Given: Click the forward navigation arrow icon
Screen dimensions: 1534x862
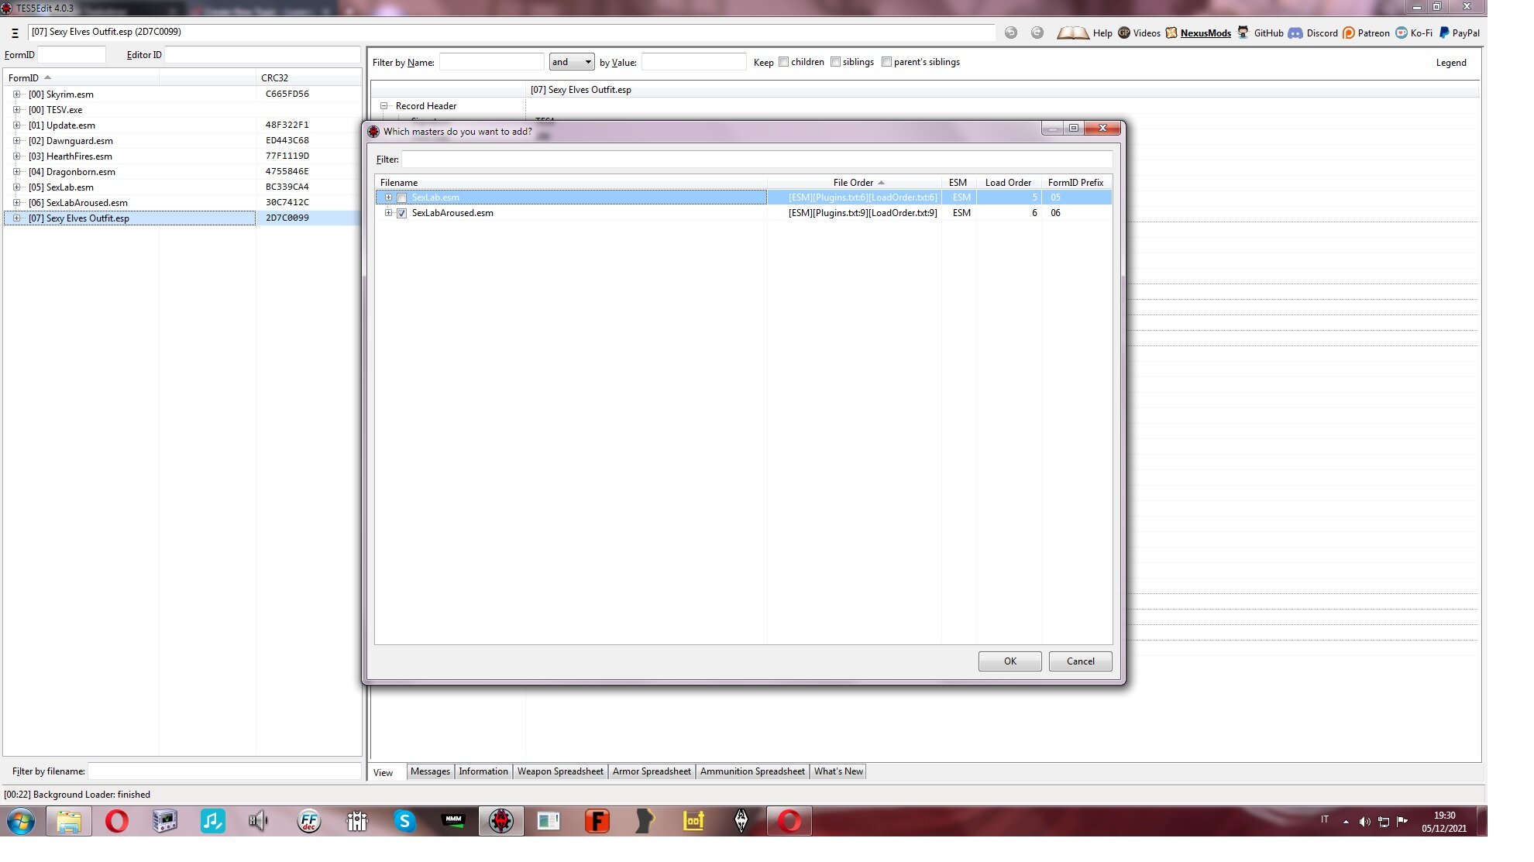Looking at the screenshot, I should click(x=1037, y=33).
